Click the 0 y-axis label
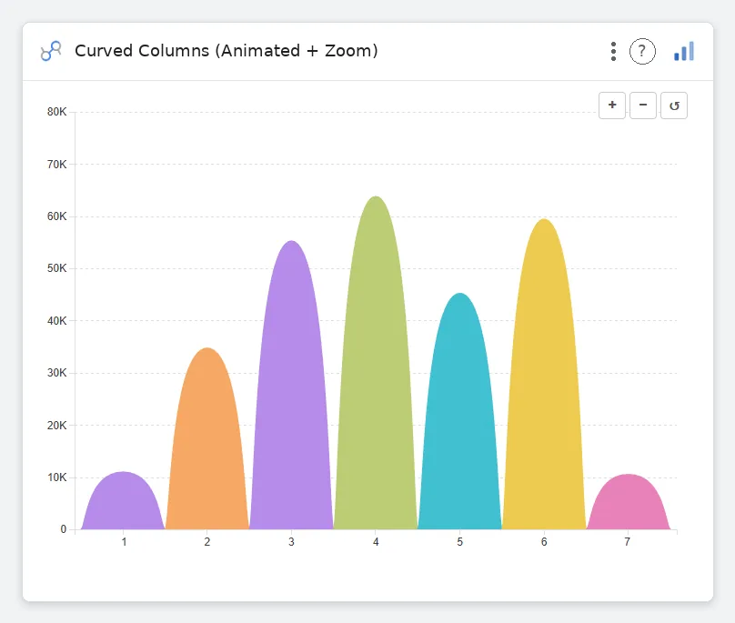The width and height of the screenshot is (735, 623). 64,529
